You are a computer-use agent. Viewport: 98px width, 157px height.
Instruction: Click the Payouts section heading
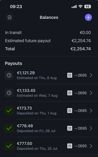[x=14, y=64]
